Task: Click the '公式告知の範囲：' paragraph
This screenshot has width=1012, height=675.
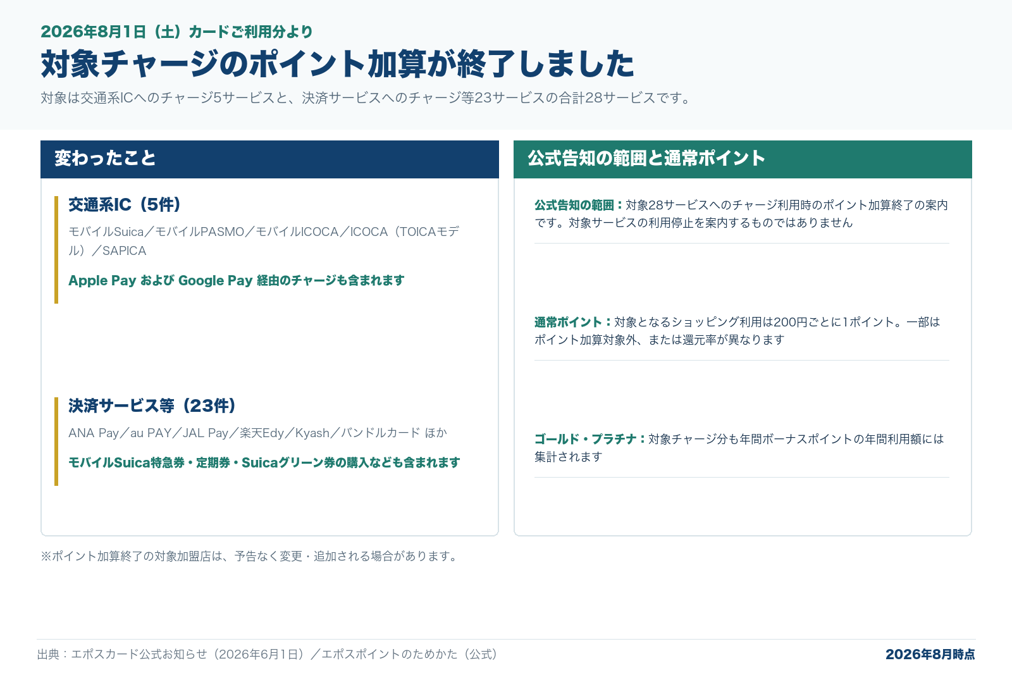Action: click(741, 214)
